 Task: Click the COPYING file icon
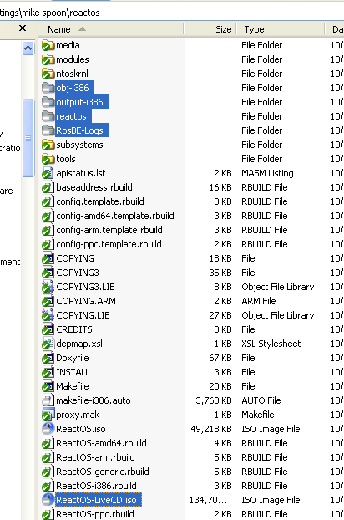[x=48, y=258]
